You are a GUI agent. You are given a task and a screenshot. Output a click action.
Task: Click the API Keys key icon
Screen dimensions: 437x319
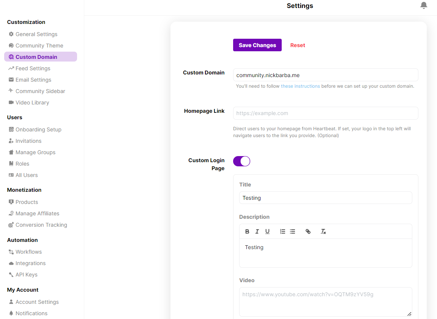point(11,275)
